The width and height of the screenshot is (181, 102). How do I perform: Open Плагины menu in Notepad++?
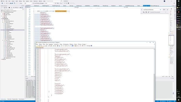pyautogui.click(x=79, y=44)
